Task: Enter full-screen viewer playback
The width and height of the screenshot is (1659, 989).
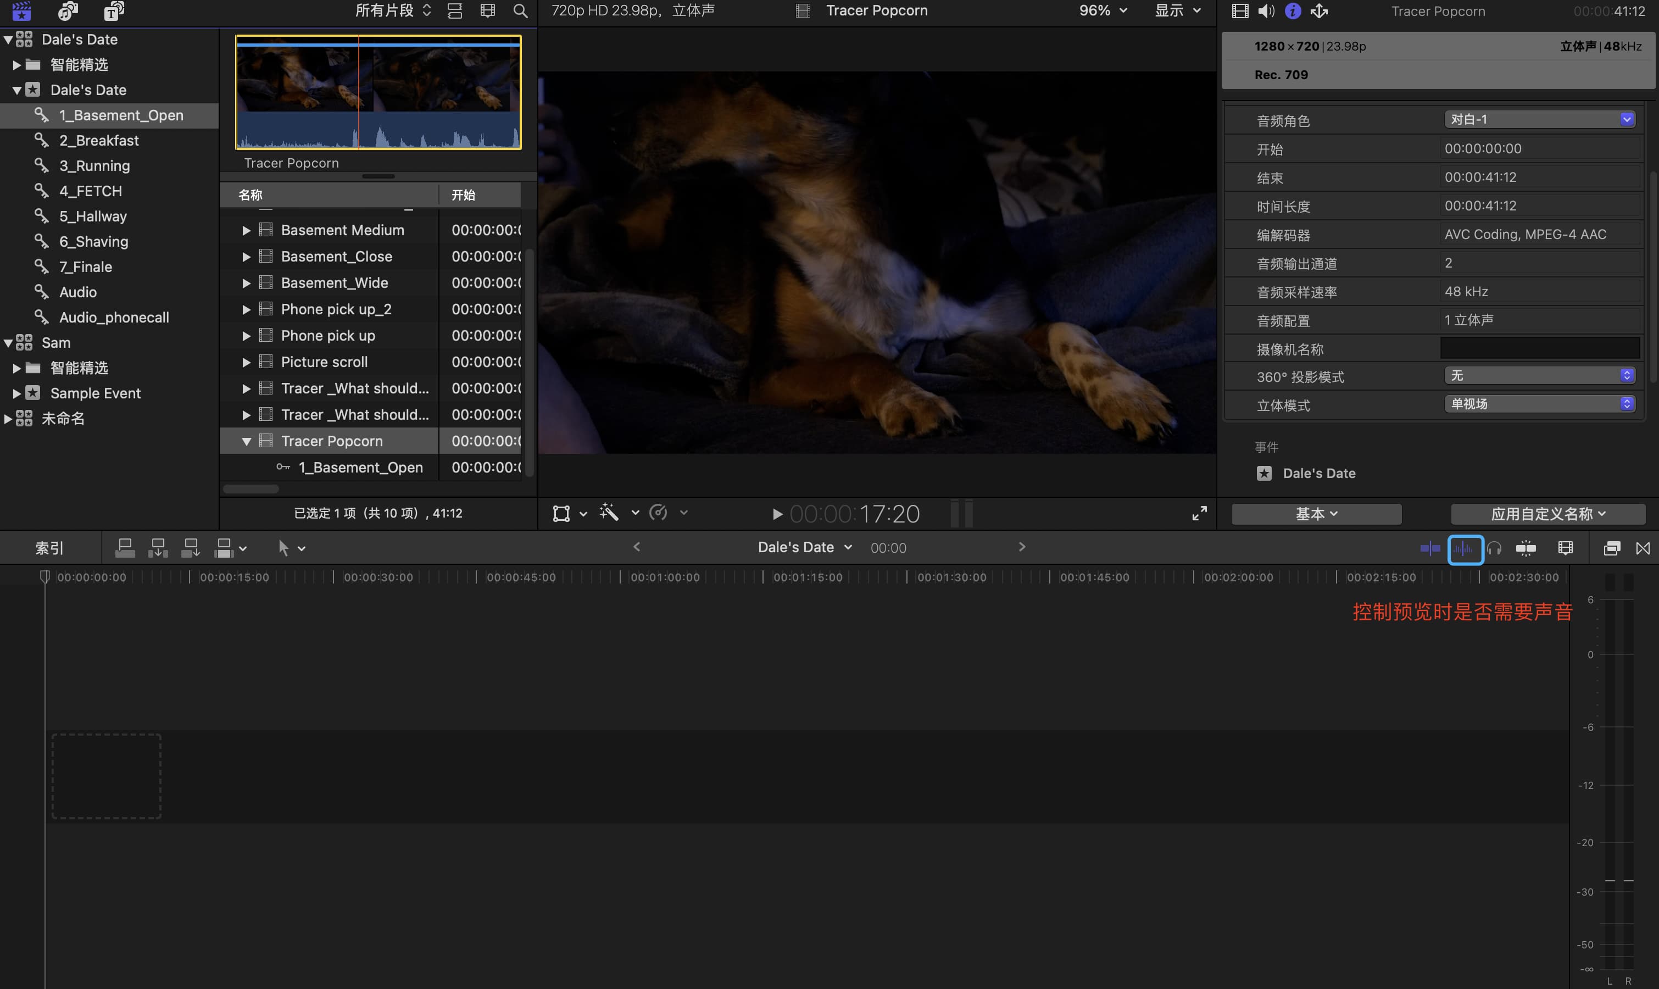Action: (x=1199, y=513)
